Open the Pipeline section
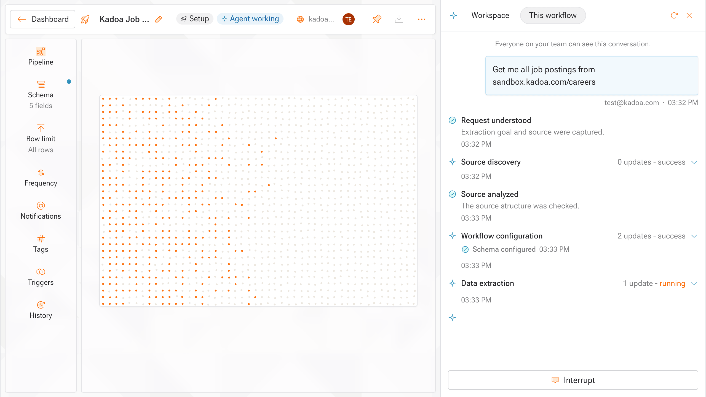This screenshot has height=397, width=706. [x=41, y=56]
